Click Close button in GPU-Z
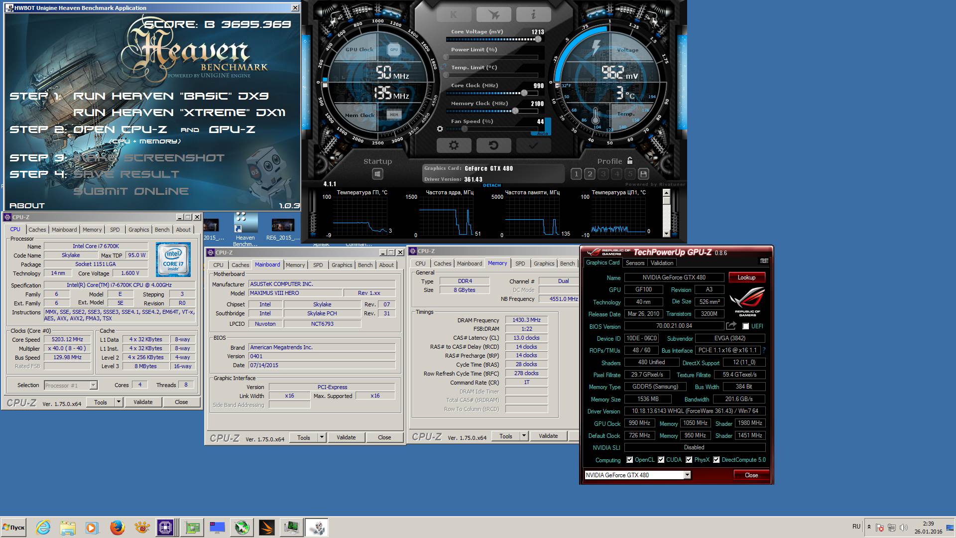This screenshot has height=538, width=956. tap(751, 475)
